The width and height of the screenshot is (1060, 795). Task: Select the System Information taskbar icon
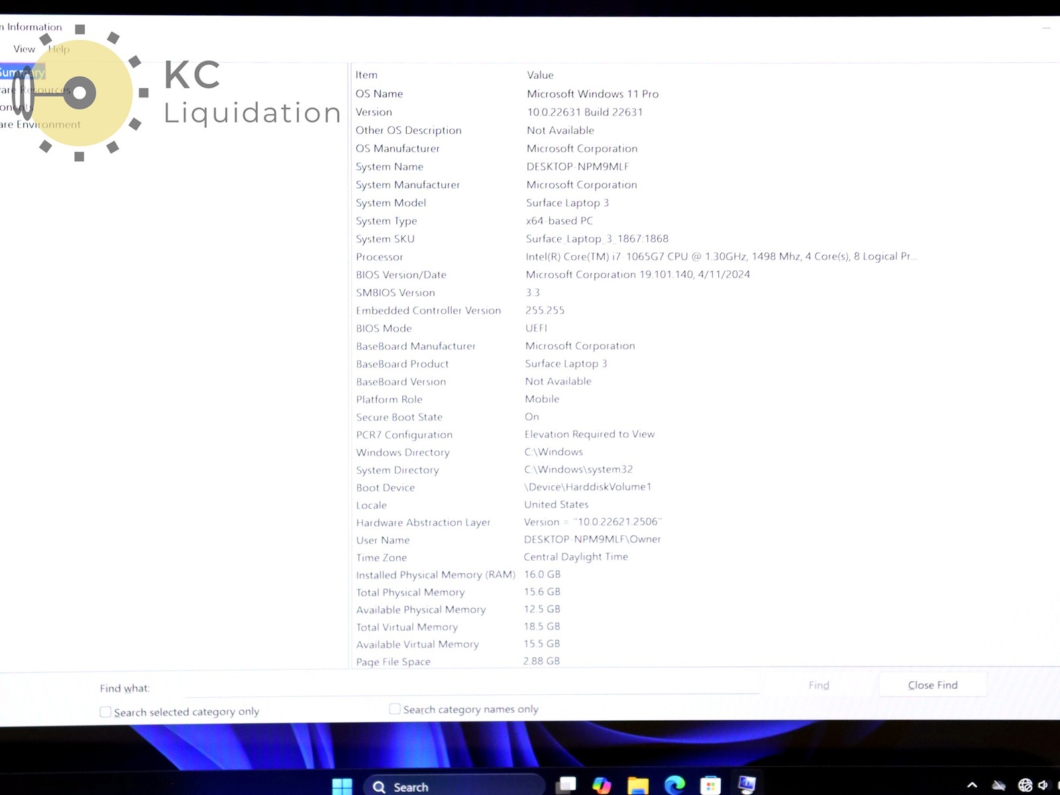747,785
